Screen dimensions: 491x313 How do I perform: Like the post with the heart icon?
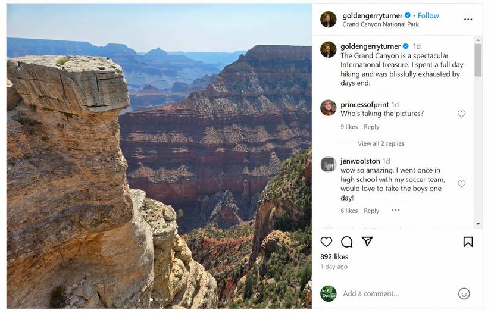coord(326,242)
